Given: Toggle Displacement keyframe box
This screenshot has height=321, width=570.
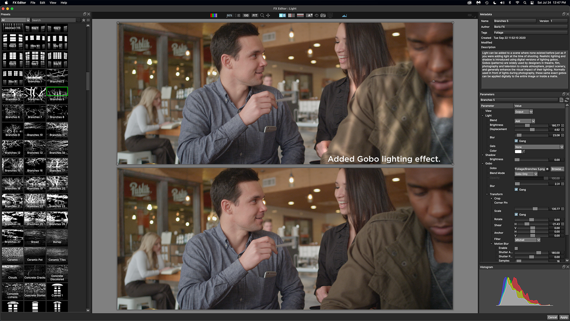Looking at the screenshot, I should (563, 130).
